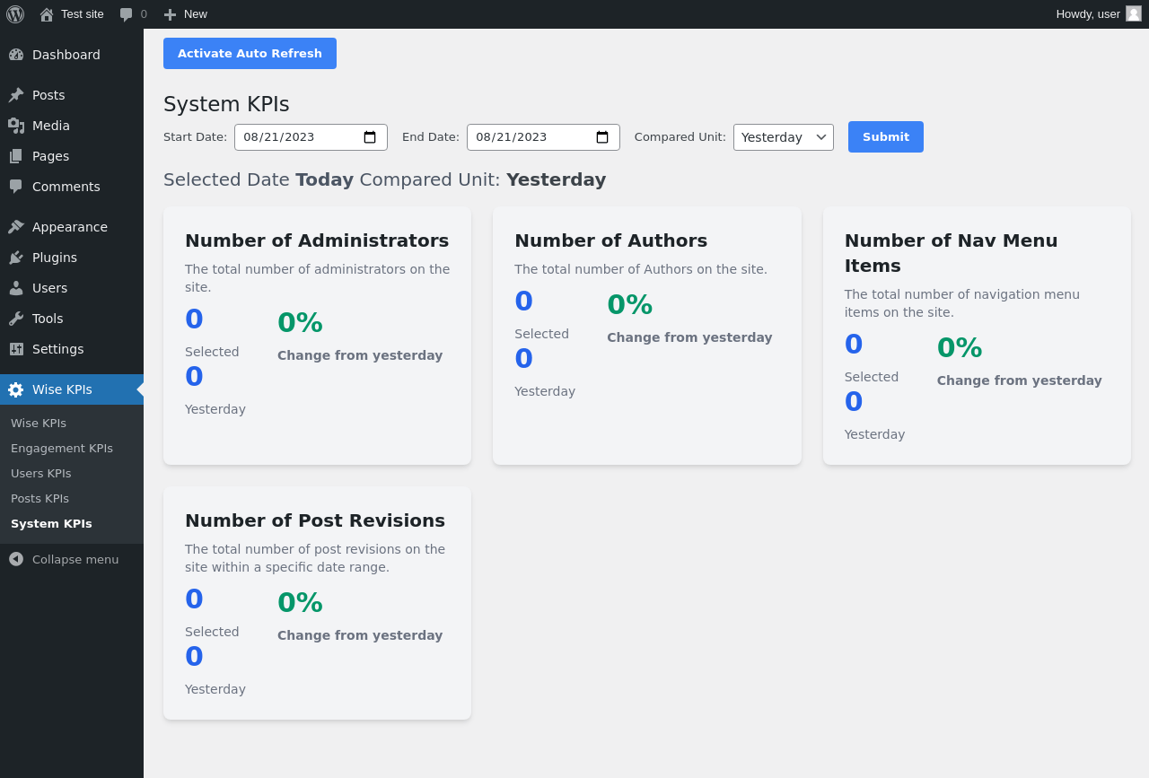Click the Posts pushpin icon
Viewport: 1149px width, 778px height.
[16, 95]
